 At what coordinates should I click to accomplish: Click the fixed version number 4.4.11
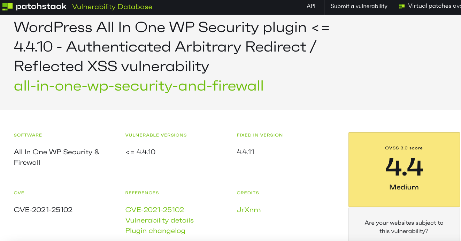[245, 152]
